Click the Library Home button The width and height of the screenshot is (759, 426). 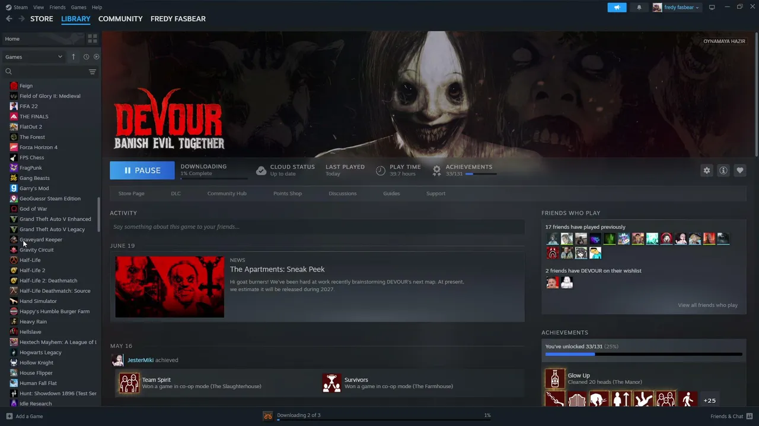point(43,38)
